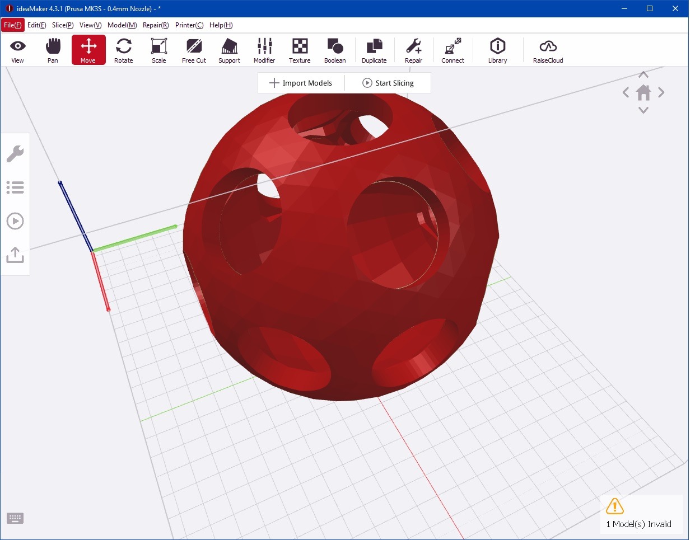695x540 pixels.
Task: Select the Pan hand tool
Action: [x=53, y=50]
